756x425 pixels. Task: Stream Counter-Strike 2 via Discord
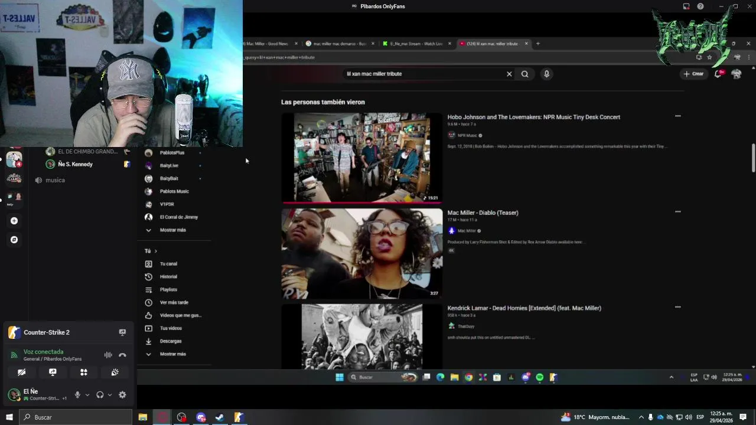tap(122, 332)
